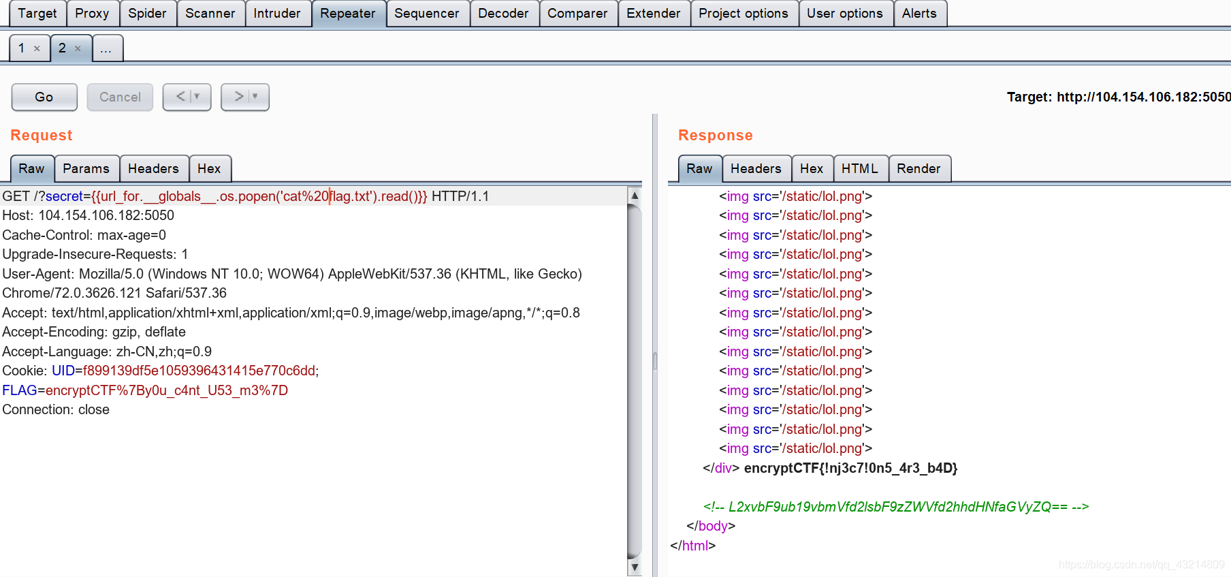The image size is (1231, 577).
Task: Switch to the Scanner tab
Action: [210, 13]
